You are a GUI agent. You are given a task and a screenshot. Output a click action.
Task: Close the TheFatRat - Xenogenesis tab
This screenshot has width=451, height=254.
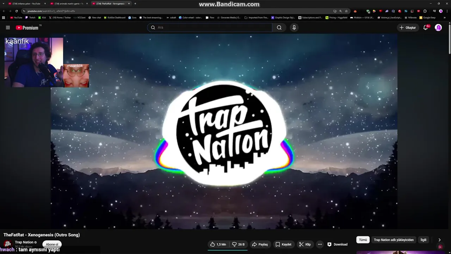pos(129,4)
